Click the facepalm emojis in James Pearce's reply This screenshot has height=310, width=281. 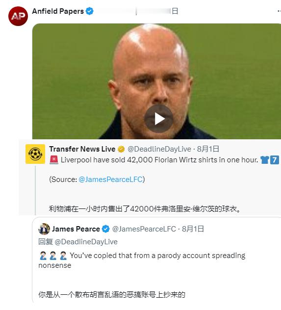53,256
